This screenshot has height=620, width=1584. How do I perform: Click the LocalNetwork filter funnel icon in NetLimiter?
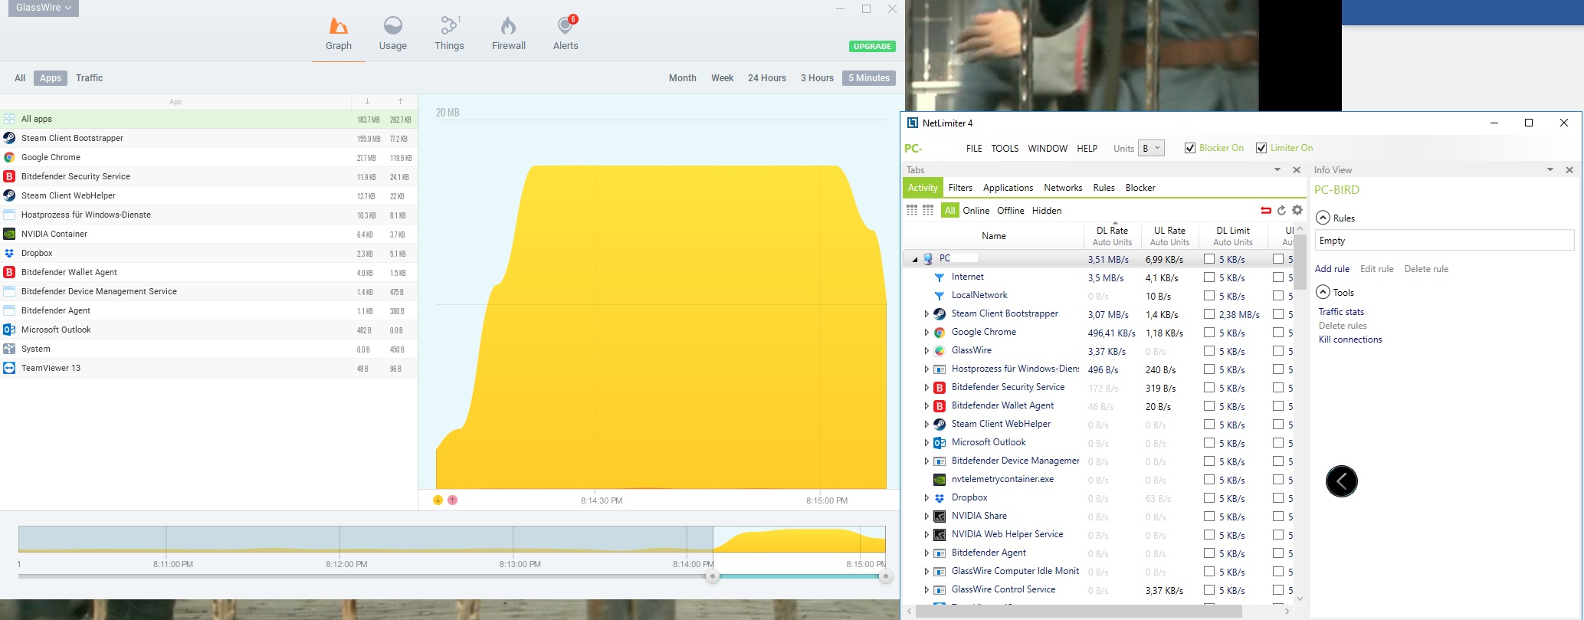point(939,296)
